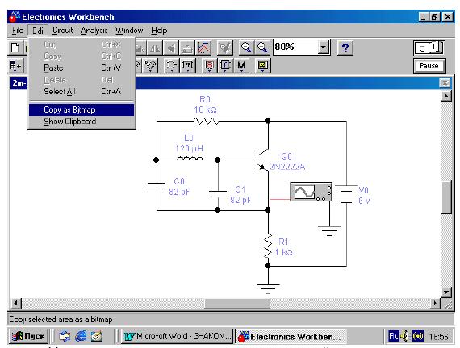Select resistor R1 1 kΩ
460x348 pixels.
[268, 246]
